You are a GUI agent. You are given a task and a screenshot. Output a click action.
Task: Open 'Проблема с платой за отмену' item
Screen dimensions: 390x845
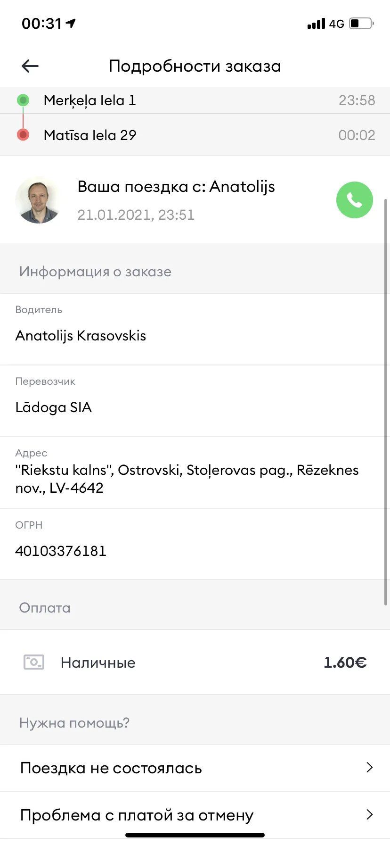pos(195,815)
